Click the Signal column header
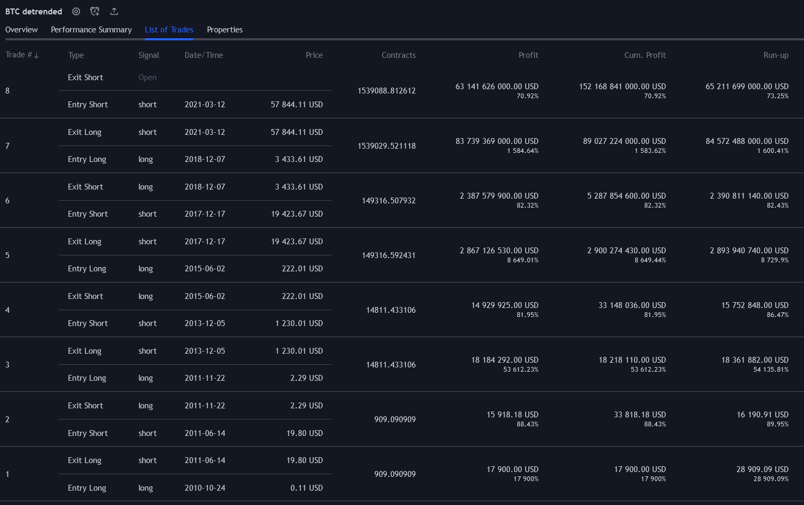804x505 pixels. tap(149, 55)
